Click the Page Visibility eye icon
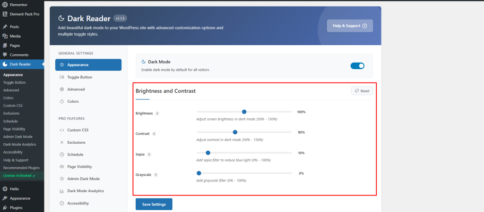The image size is (484, 212). pos(62,166)
